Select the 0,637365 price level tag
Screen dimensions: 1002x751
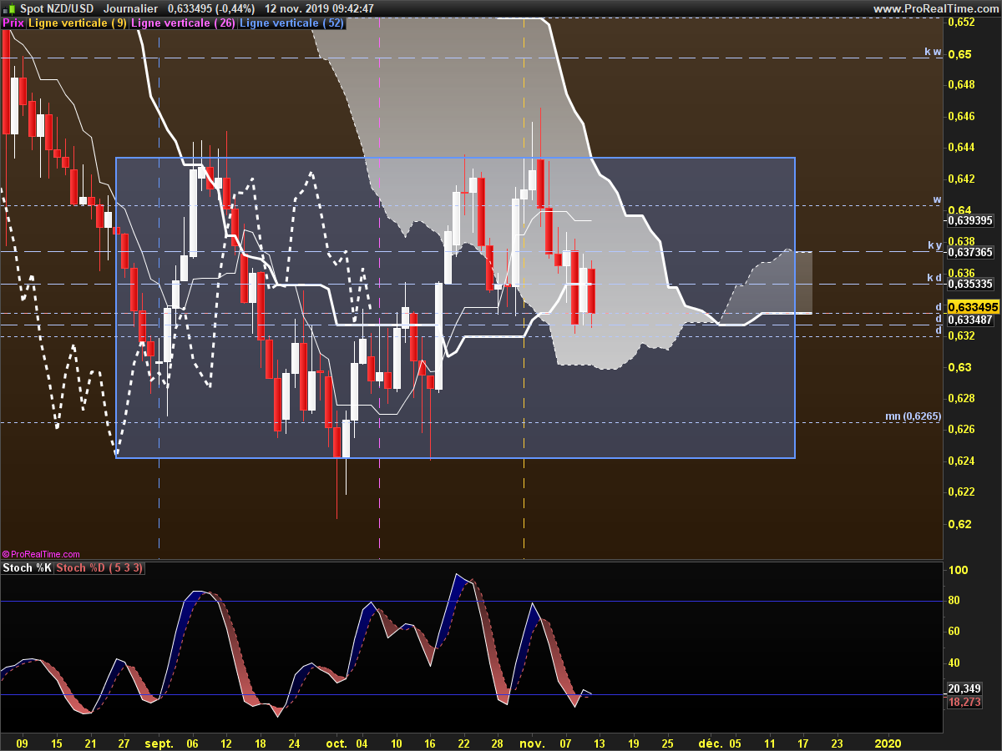point(969,252)
